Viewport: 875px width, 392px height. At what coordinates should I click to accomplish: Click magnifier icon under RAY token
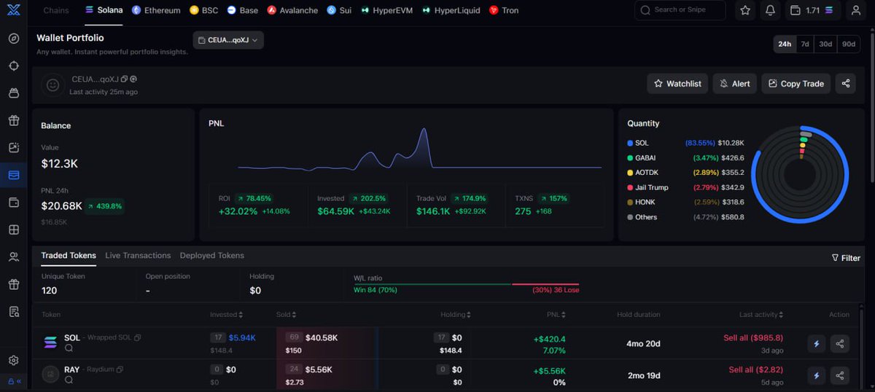(69, 380)
